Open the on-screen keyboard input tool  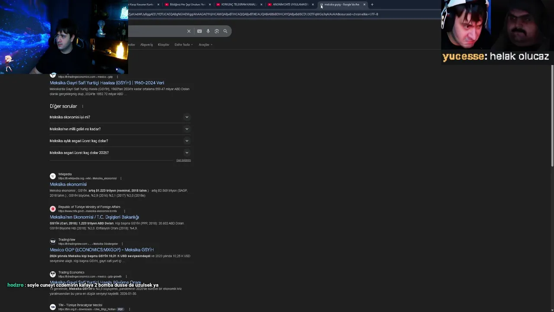click(x=200, y=31)
